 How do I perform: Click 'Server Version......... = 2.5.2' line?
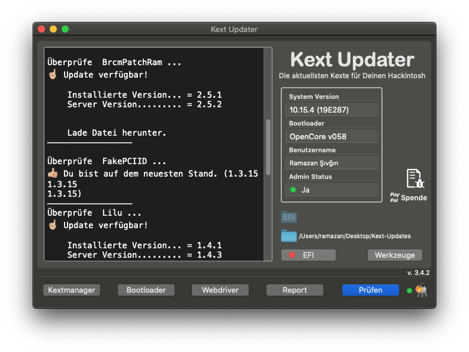(x=144, y=104)
